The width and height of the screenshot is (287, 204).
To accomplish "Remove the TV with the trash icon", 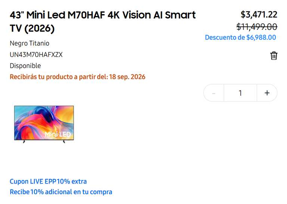I will click(x=274, y=55).
